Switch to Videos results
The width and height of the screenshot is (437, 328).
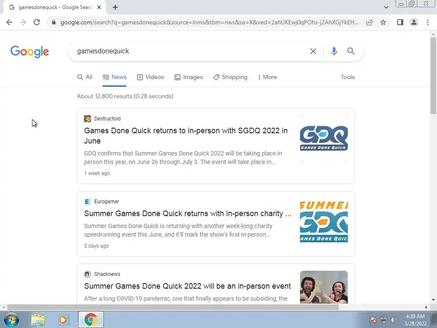tap(151, 77)
